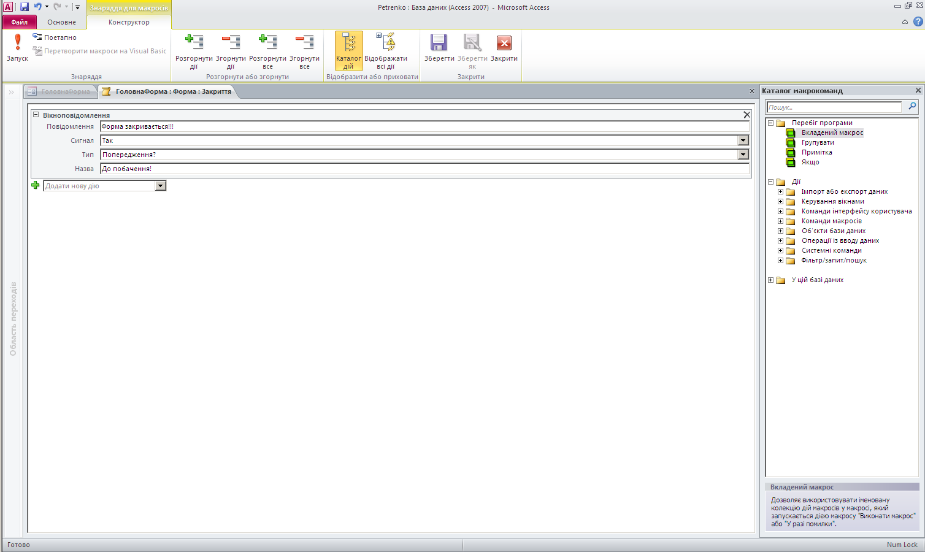Open the Тип dropdown list
The width and height of the screenshot is (925, 552).
click(x=743, y=155)
